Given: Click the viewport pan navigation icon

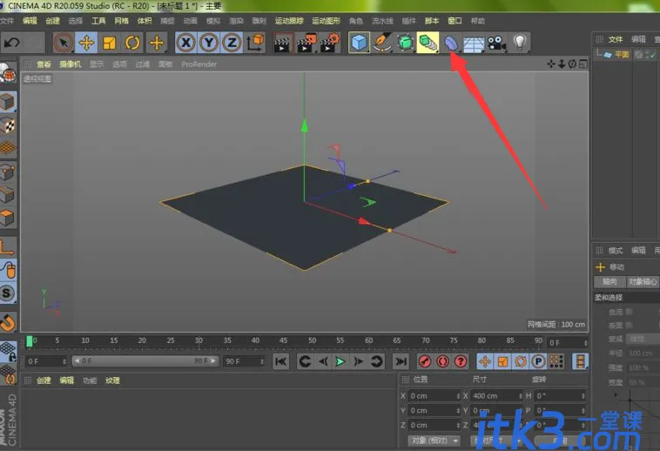Looking at the screenshot, I should (x=551, y=64).
